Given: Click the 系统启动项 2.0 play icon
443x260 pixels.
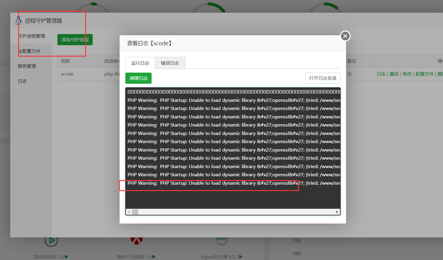Looking at the screenshot, I should click(67, 257).
